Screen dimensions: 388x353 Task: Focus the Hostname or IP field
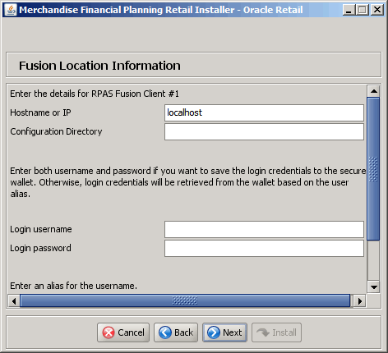(x=264, y=112)
